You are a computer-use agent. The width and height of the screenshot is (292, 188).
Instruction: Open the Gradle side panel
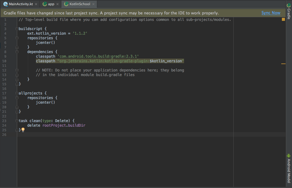point(289,11)
